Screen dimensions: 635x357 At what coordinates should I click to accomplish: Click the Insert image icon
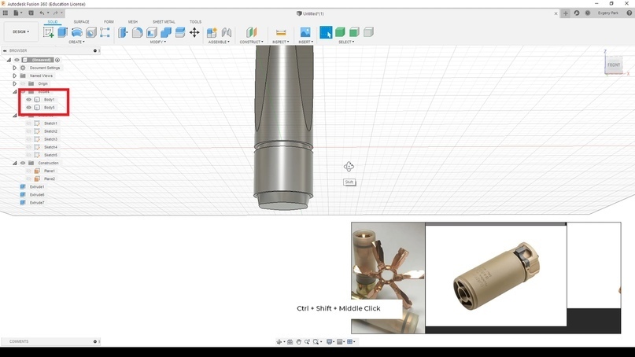coord(305,32)
